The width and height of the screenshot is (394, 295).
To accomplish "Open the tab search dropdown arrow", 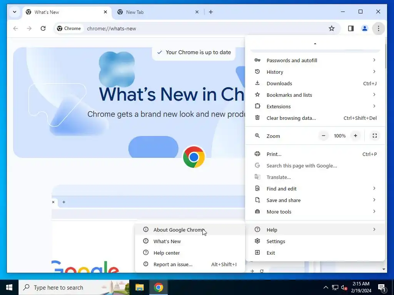I will 15,12.
